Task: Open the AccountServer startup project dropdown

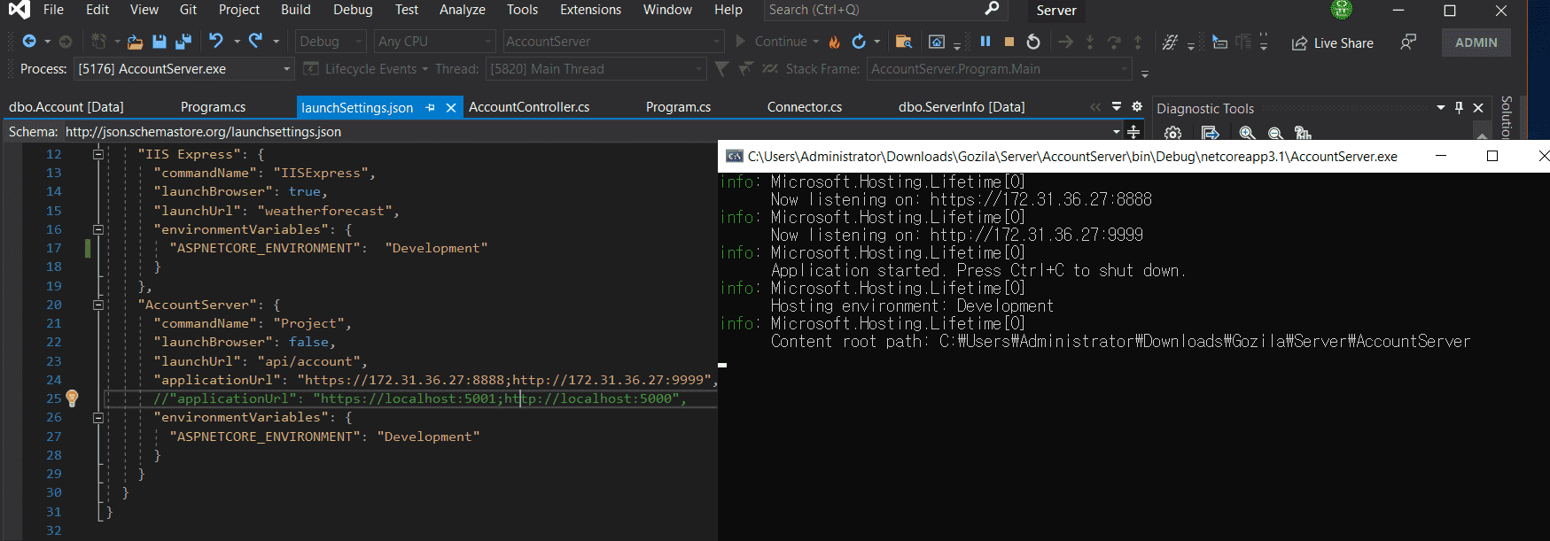Action: 613,42
